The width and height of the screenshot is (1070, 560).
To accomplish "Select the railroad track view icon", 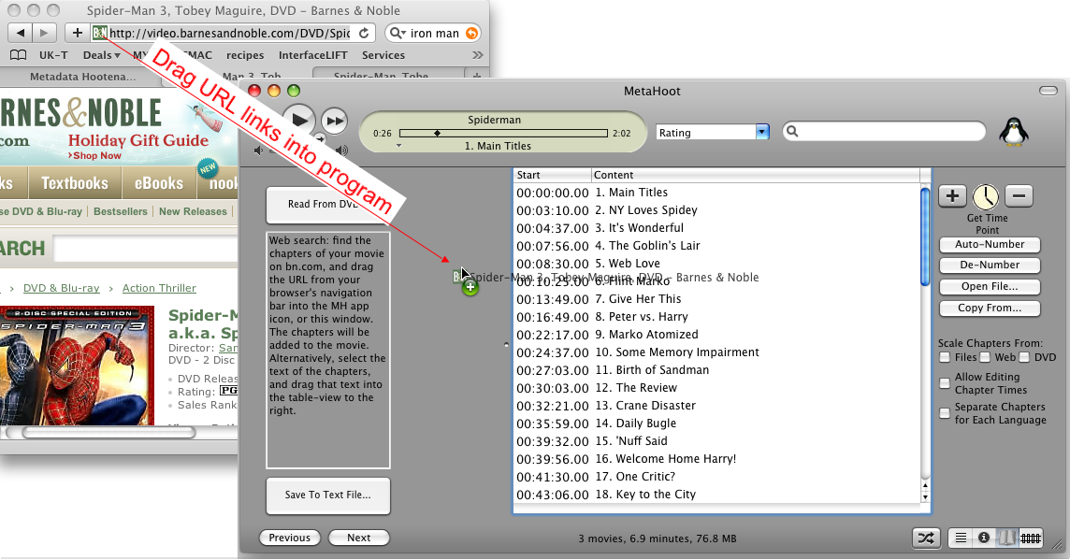I will pyautogui.click(x=1031, y=538).
